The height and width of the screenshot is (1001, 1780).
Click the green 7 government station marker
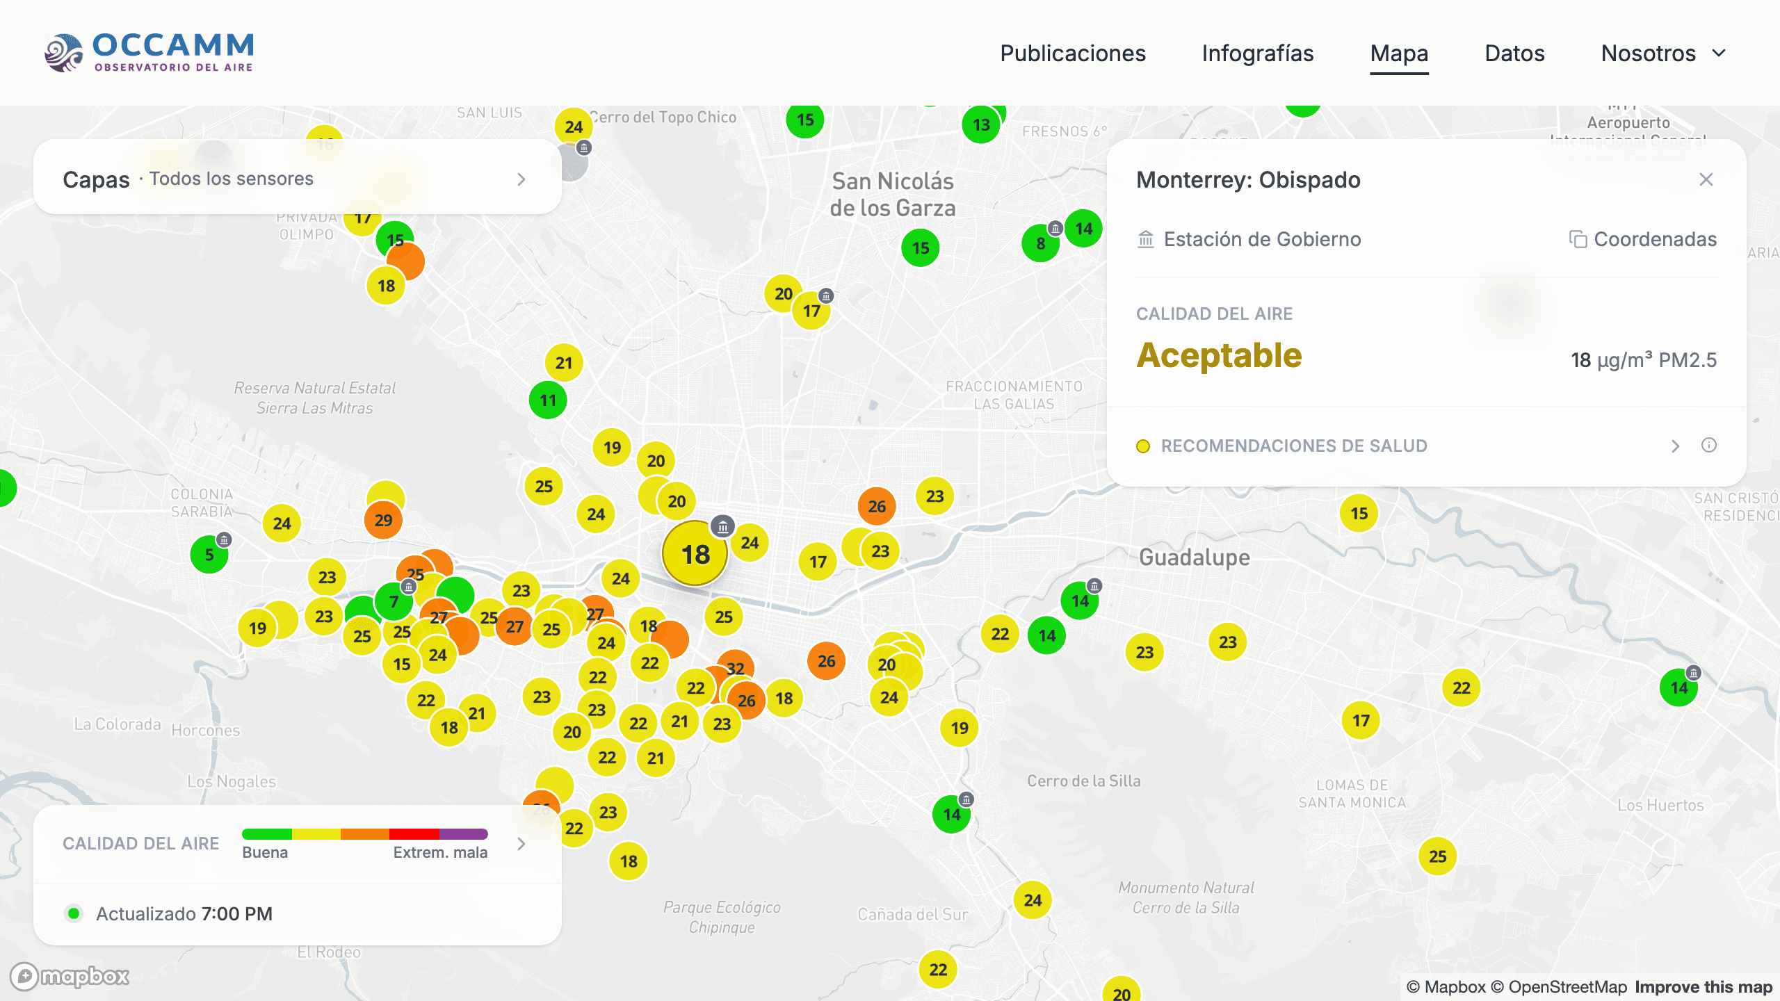point(394,601)
